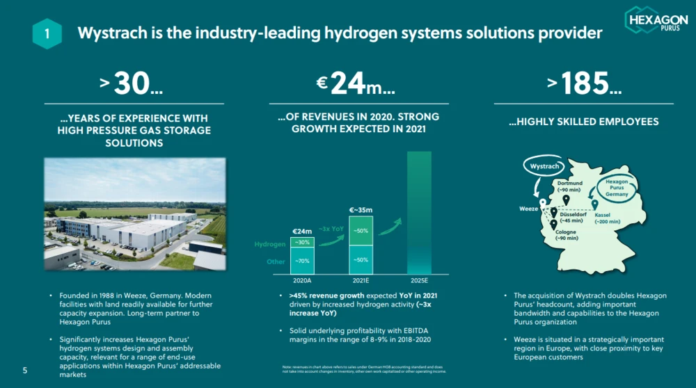
Task: Click the Wystrach callout bubble on map
Action: coord(544,168)
